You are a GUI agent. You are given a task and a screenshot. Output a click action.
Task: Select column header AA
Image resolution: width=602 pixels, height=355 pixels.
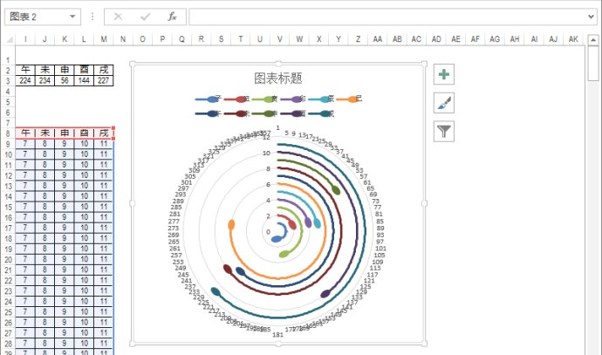(378, 39)
